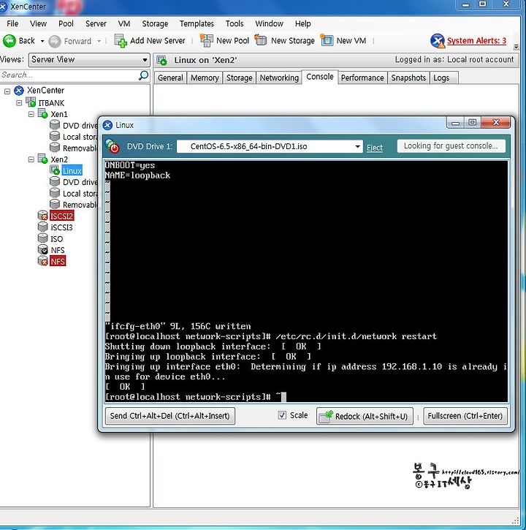Open the Templates menu

[197, 23]
